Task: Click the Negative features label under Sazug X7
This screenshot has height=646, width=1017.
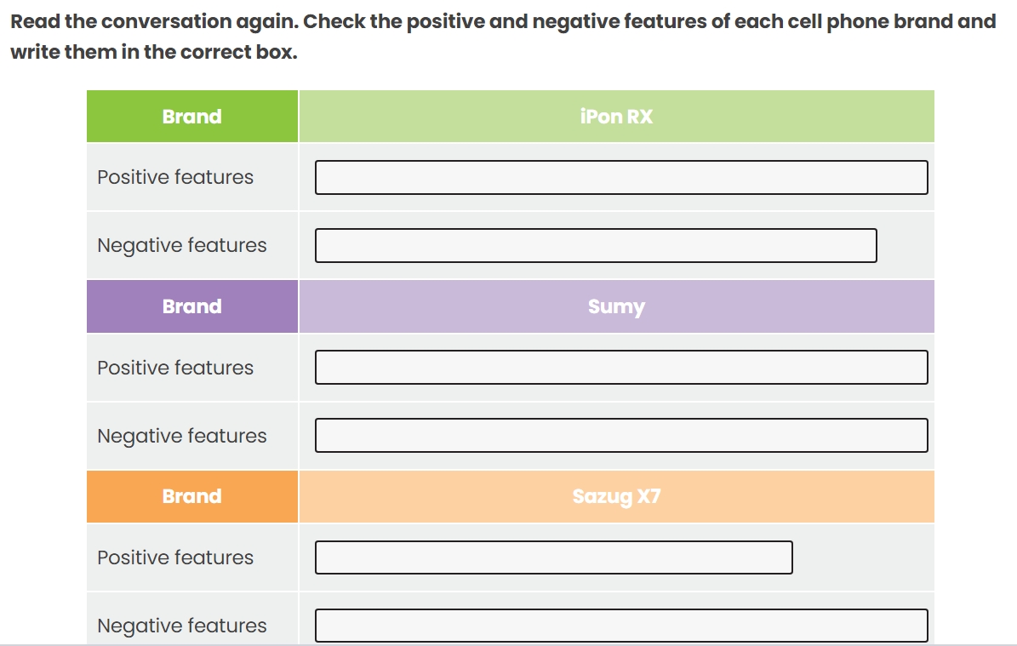Action: click(180, 626)
